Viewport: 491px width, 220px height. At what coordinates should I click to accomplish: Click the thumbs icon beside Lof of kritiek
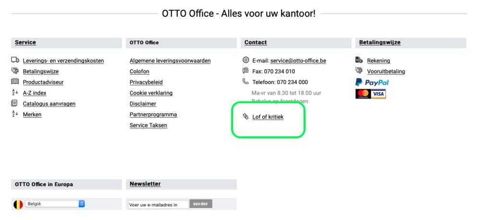(246, 117)
